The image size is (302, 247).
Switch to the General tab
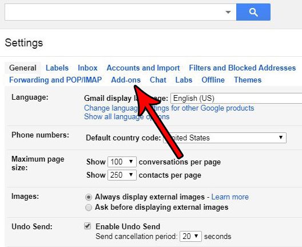click(23, 68)
